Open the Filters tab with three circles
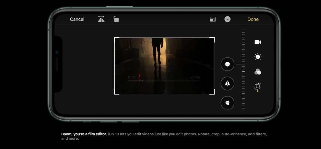This screenshot has height=149, width=321. [258, 72]
